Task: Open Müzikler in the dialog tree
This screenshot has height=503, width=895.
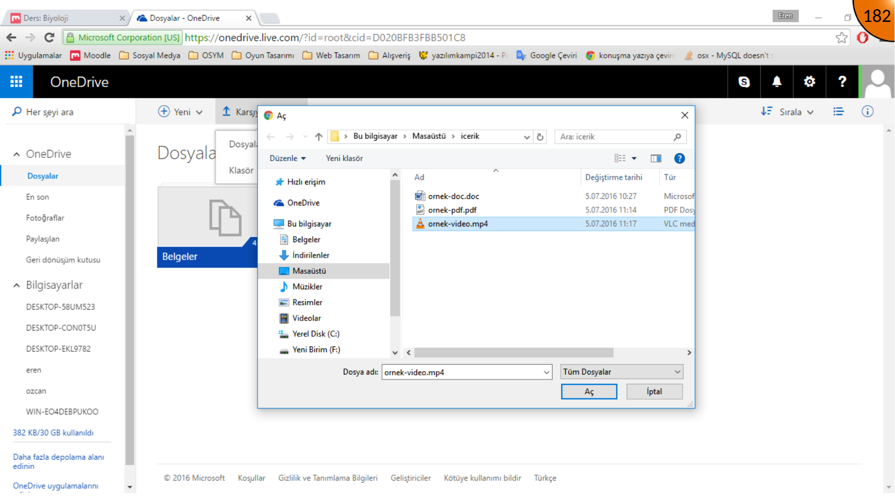Action: coord(307,287)
